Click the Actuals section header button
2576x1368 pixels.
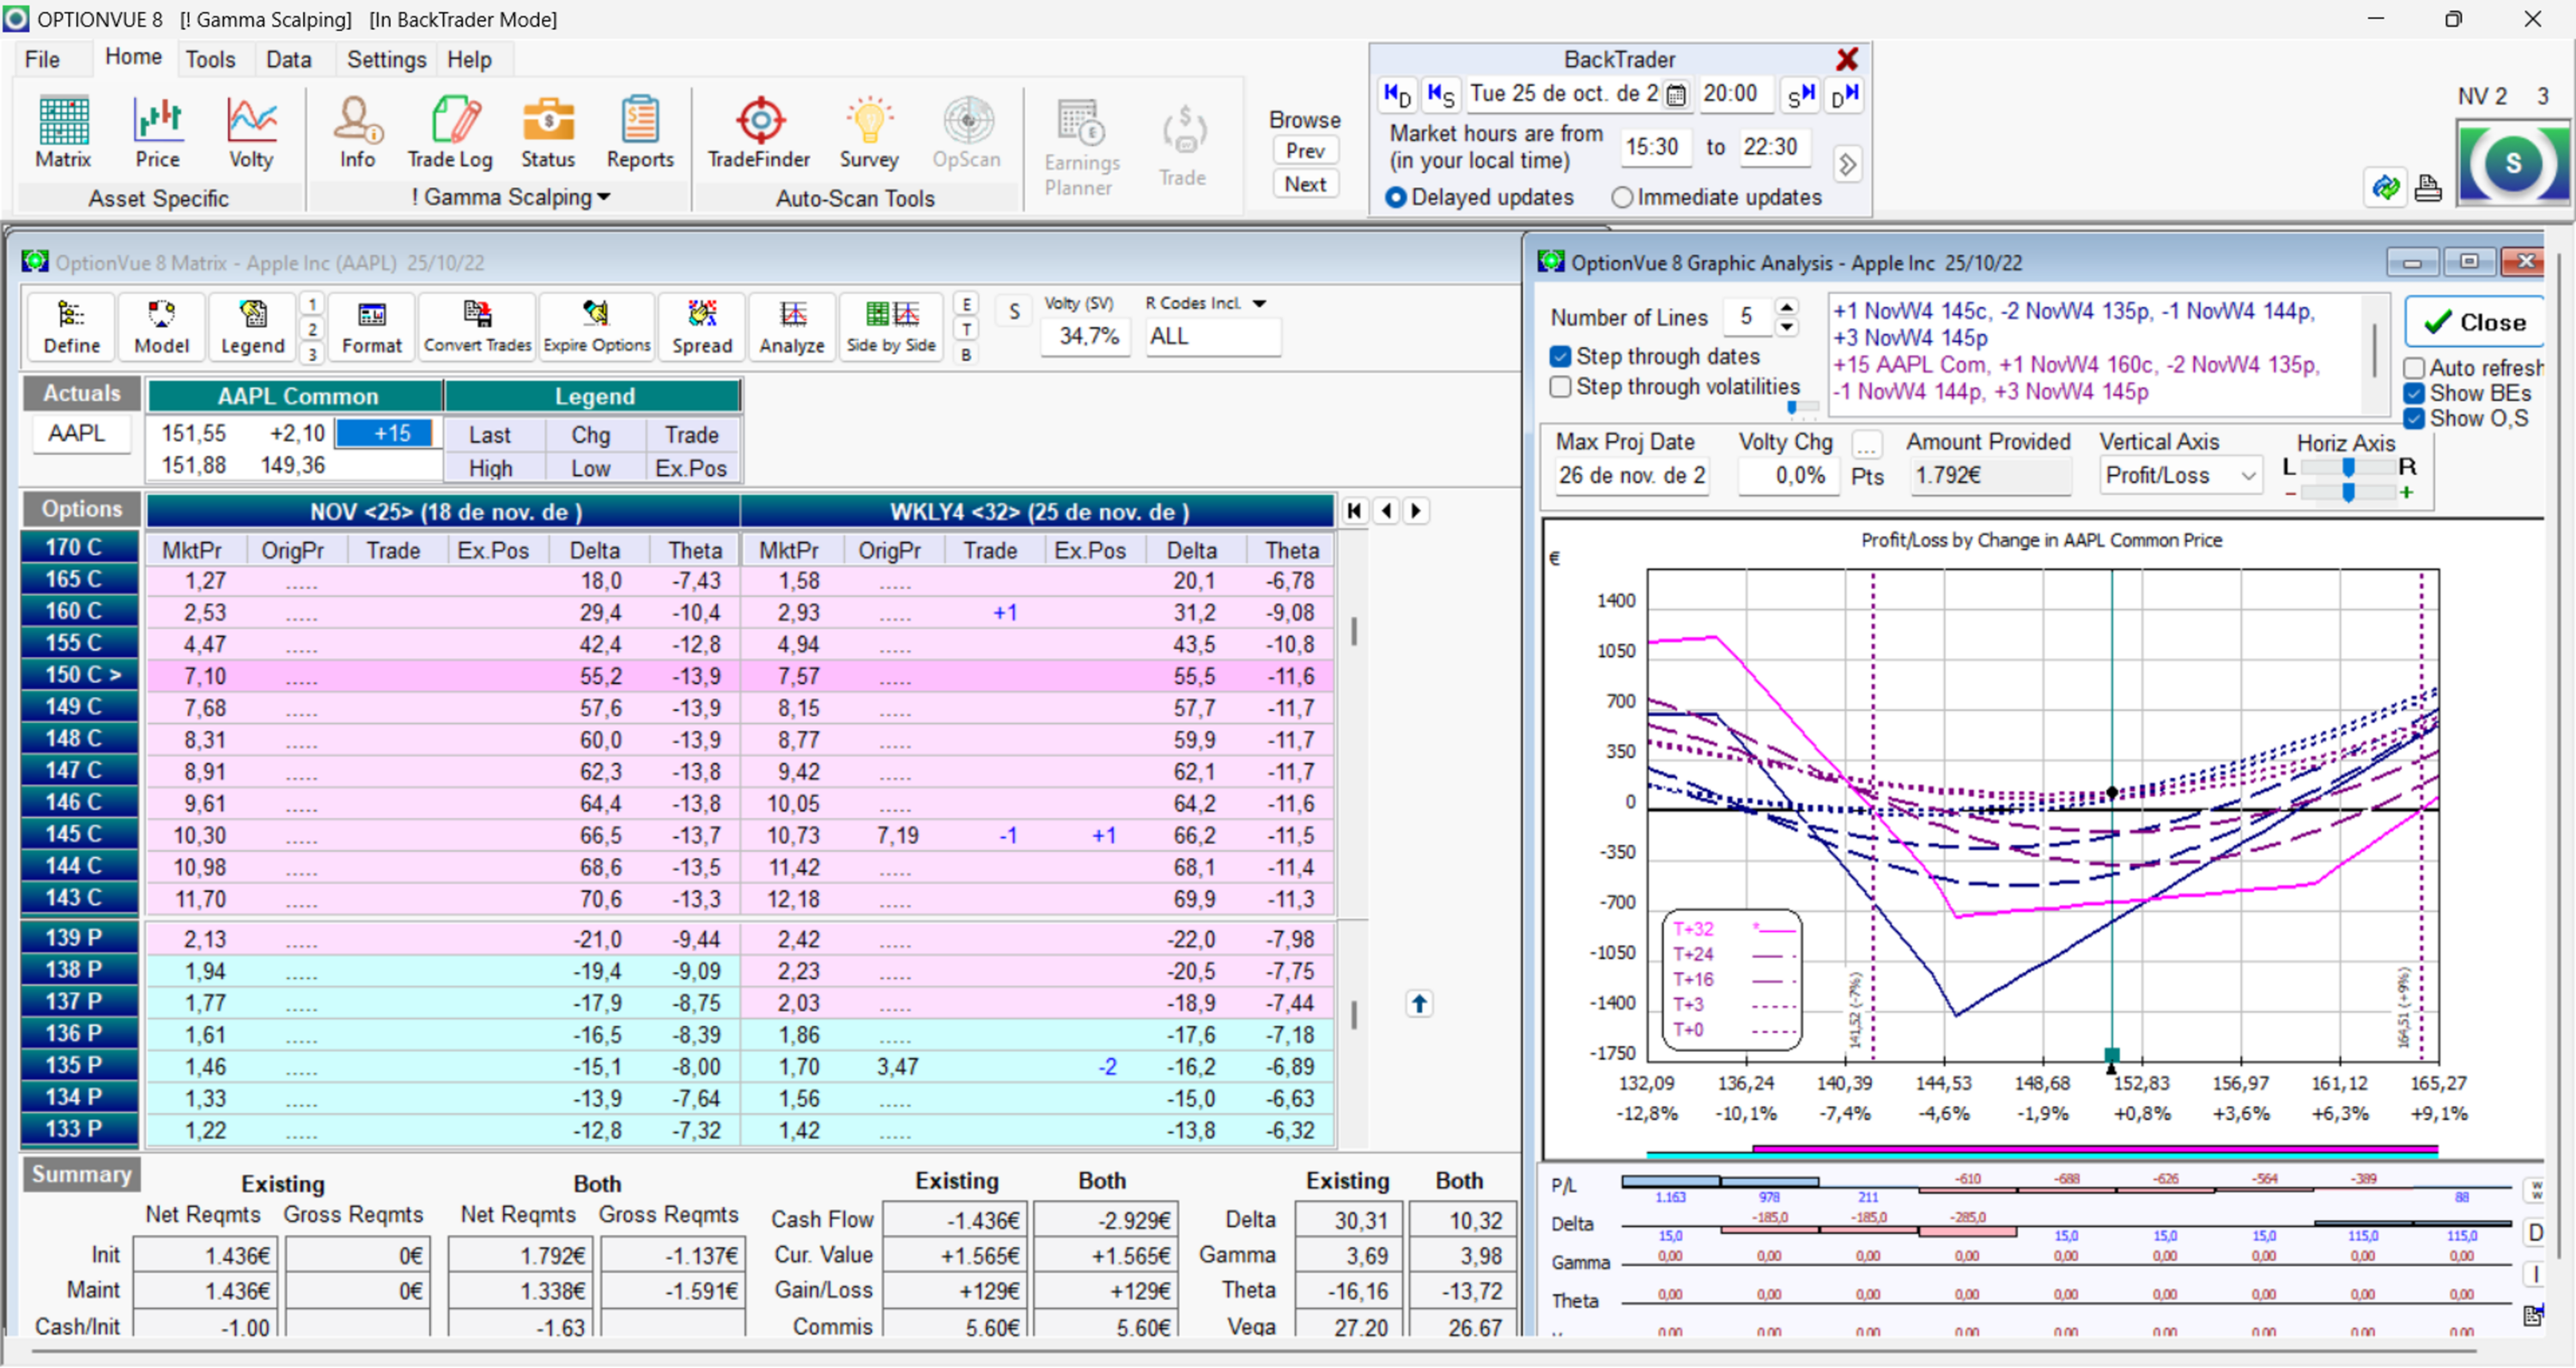81,393
